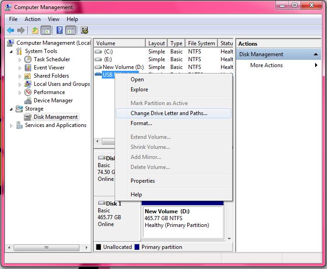Select the (C:) volume row in list
The height and width of the screenshot is (269, 327).
click(108, 52)
